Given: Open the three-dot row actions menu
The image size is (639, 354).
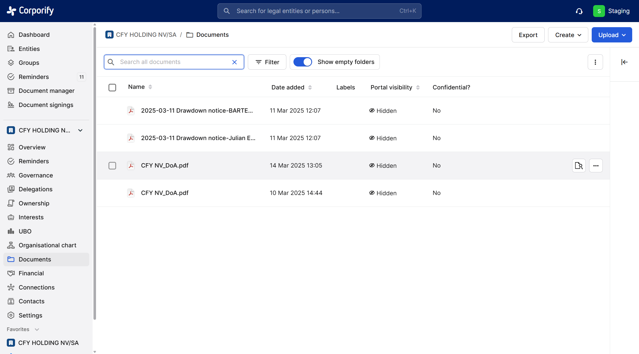Looking at the screenshot, I should [x=596, y=166].
